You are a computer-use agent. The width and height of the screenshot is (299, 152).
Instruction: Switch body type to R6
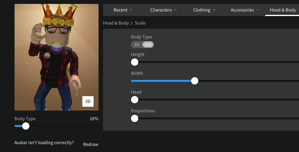pyautogui.click(x=137, y=45)
